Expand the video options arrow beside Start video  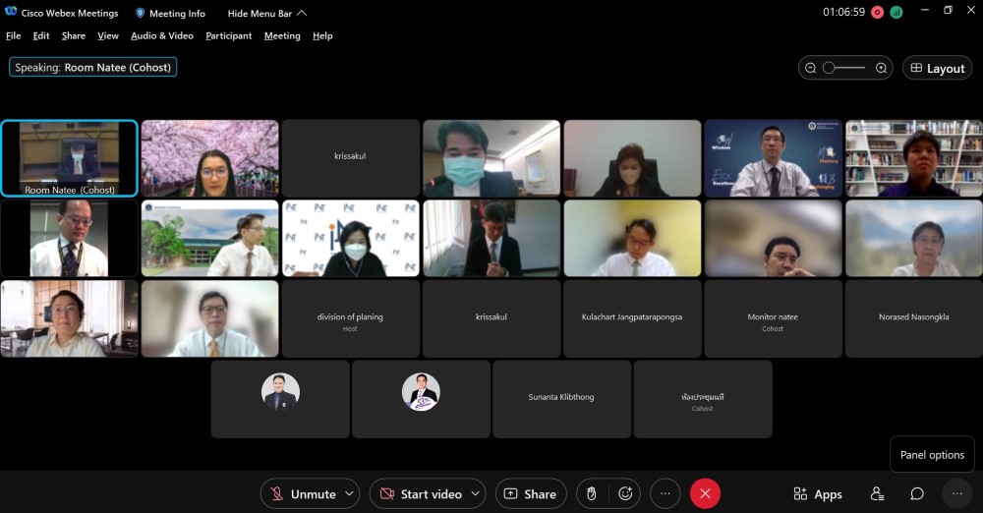click(477, 494)
